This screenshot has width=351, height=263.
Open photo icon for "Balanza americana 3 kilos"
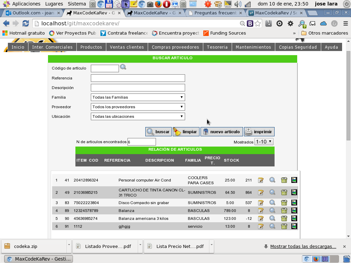(294, 218)
